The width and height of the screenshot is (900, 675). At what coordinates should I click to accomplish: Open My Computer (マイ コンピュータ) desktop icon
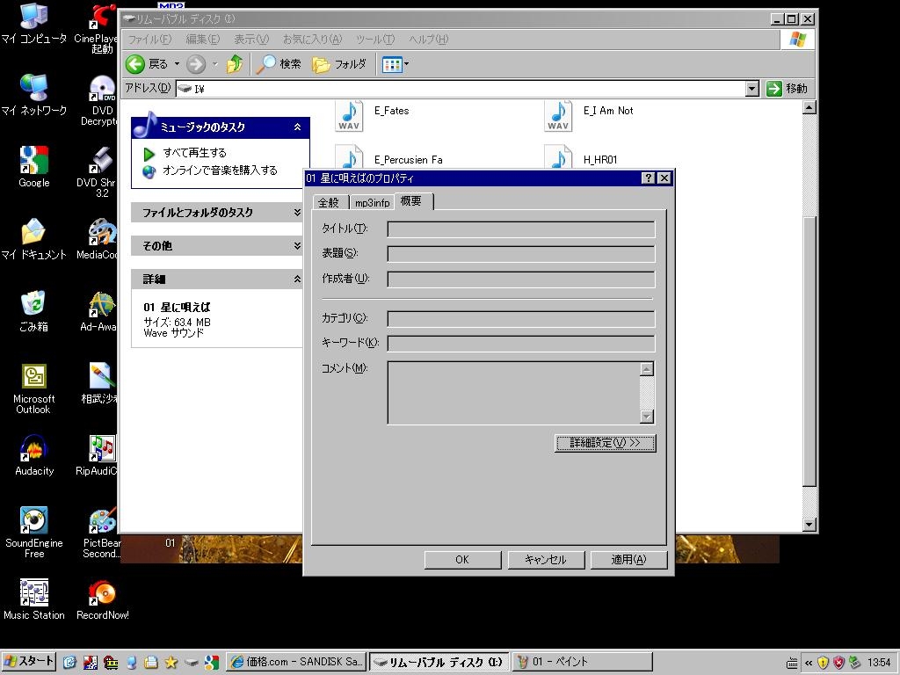point(34,24)
